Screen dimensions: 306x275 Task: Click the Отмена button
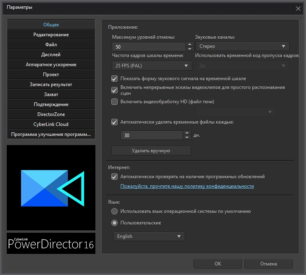tap(269, 264)
